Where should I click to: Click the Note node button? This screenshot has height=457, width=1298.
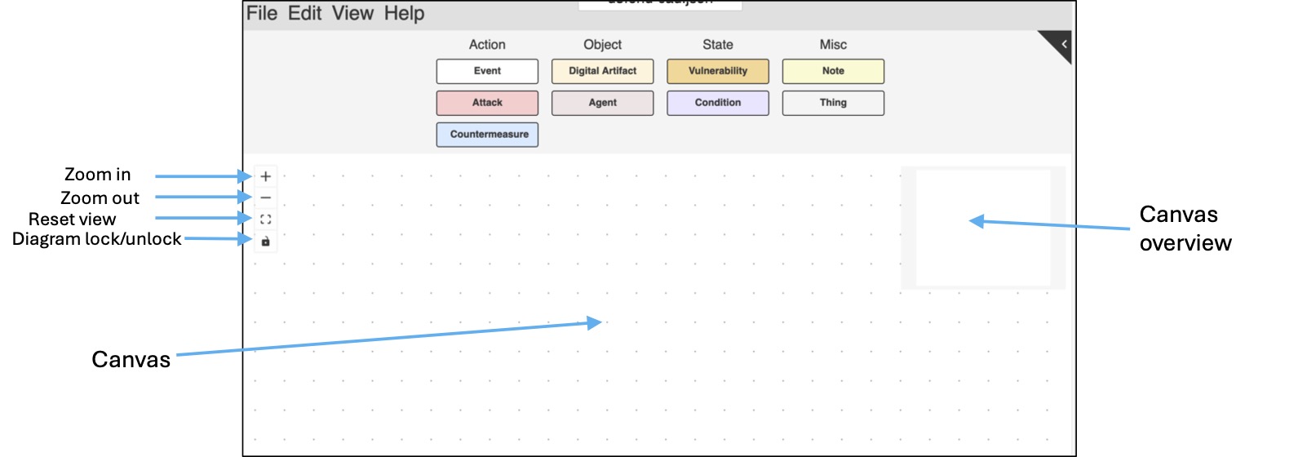click(833, 71)
